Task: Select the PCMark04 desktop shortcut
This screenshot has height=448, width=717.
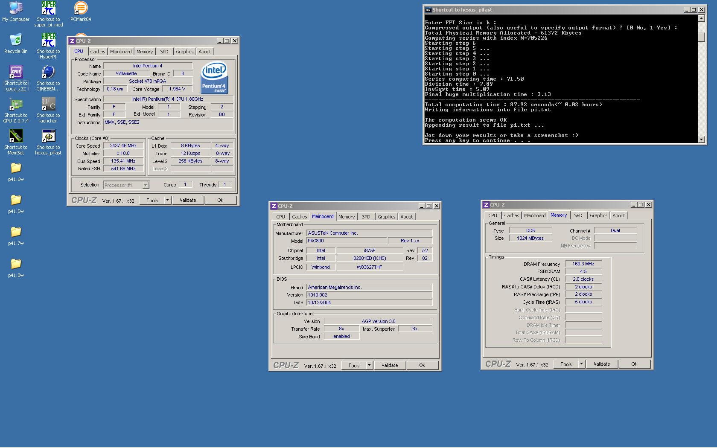Action: click(x=81, y=12)
